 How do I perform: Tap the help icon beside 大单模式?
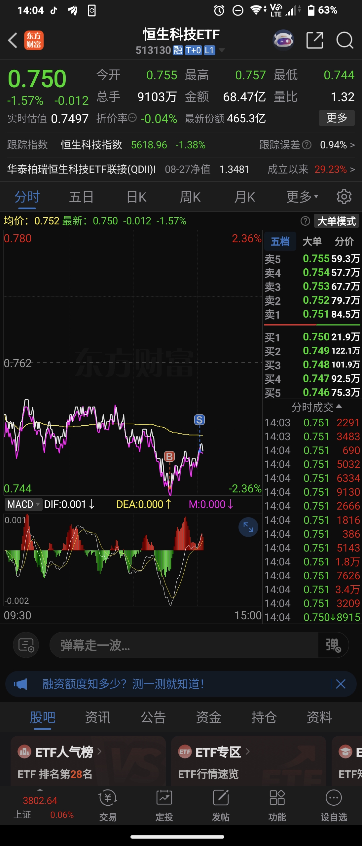click(305, 221)
